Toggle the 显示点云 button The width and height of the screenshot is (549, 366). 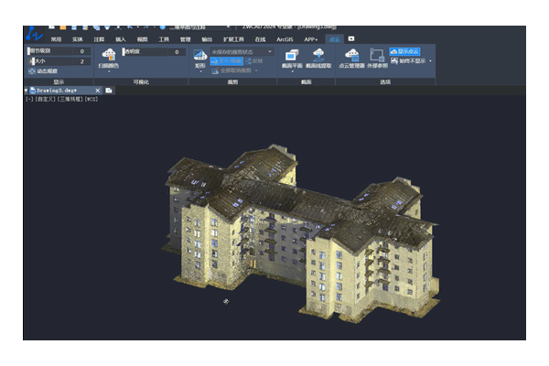tap(404, 51)
